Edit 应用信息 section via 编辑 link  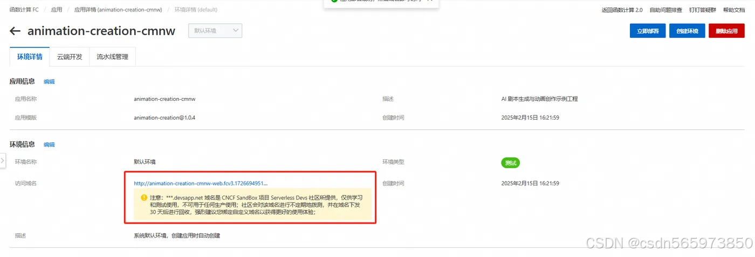coord(49,82)
